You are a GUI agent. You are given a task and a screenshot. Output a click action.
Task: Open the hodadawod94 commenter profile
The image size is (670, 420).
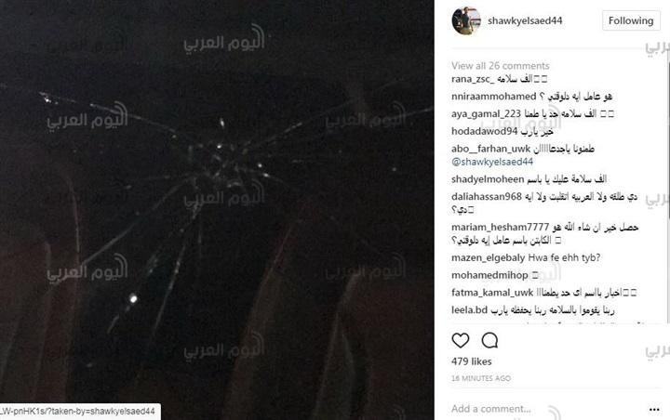tap(485, 131)
